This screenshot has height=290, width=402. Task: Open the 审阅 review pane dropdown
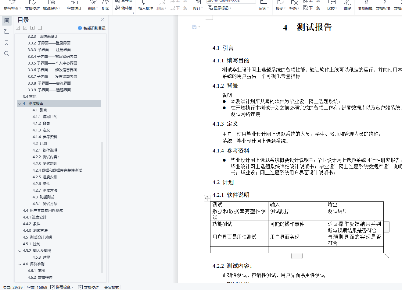264,5
